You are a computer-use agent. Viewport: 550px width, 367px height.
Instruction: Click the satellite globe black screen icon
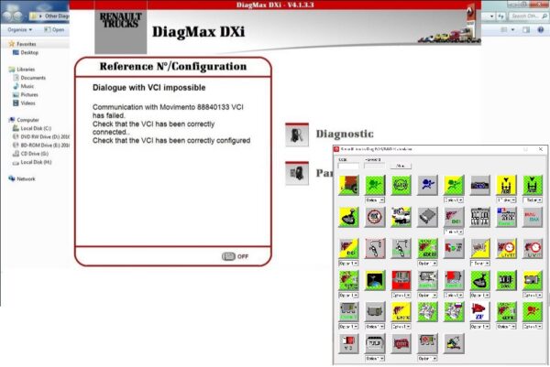[x=375, y=280]
